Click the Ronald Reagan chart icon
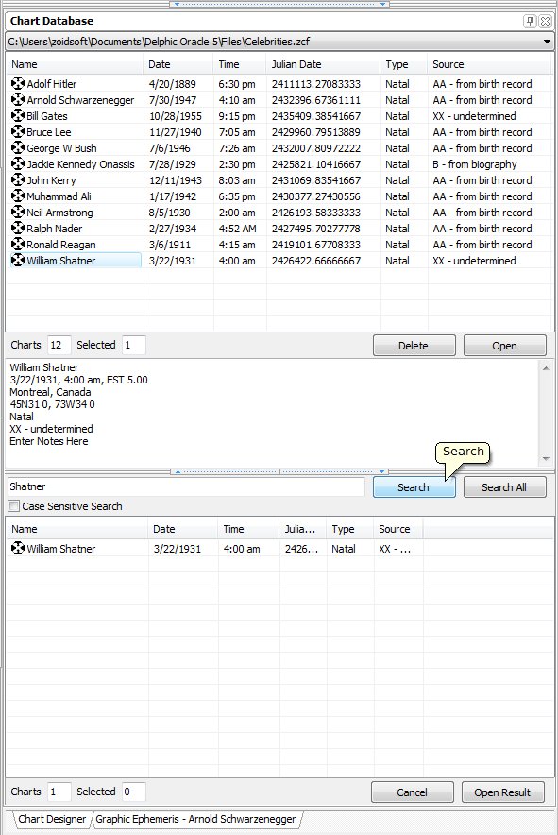 (x=18, y=244)
